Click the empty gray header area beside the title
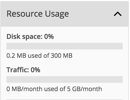Screen dimensions: 130x100 (x=91, y=14)
